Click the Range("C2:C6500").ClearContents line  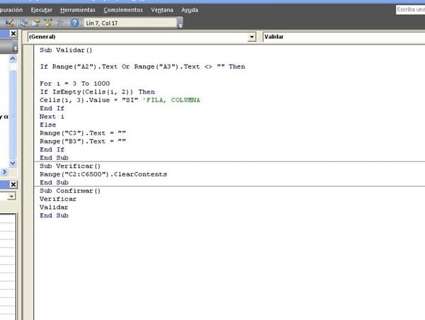[103, 174]
